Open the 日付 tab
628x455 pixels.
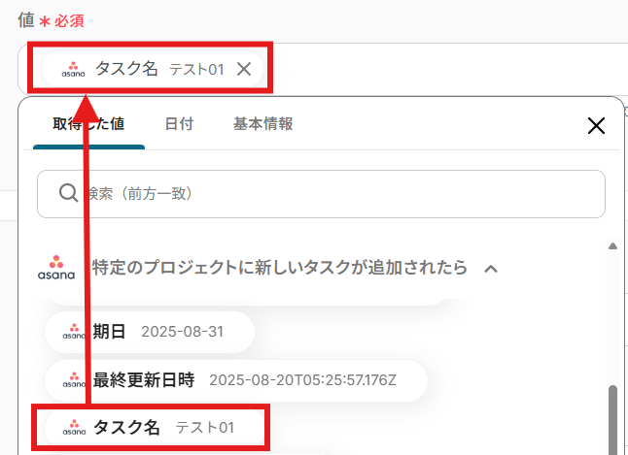coord(179,124)
